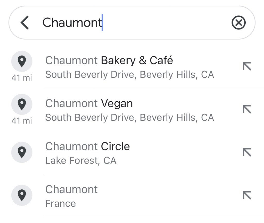Fill search with Chaumont Circle arrow

coord(247,152)
